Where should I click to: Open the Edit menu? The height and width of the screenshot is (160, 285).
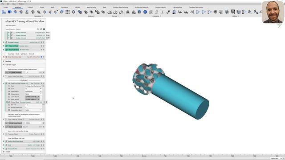(8, 4)
